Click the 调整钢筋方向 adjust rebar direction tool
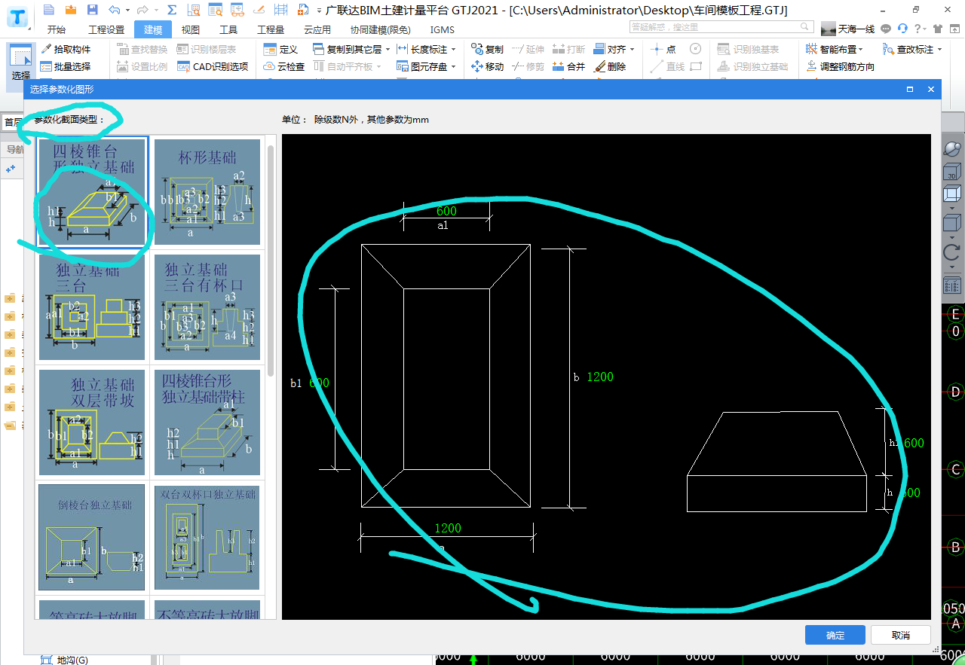 [840, 66]
